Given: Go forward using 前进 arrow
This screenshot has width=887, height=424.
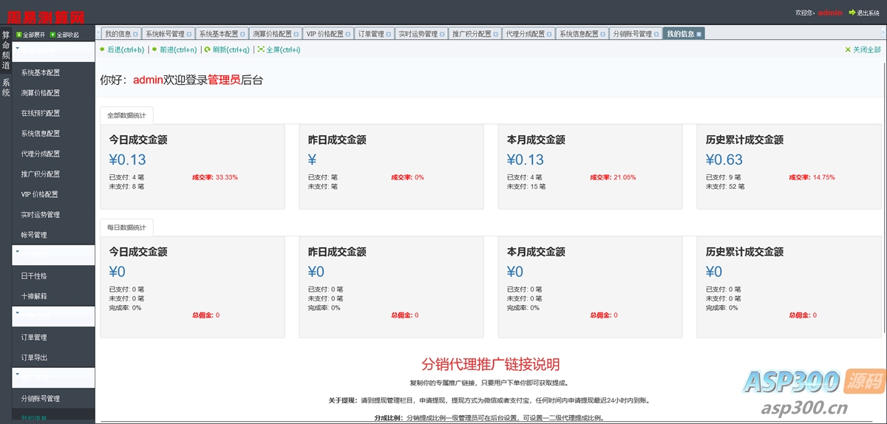Looking at the screenshot, I should pos(154,49).
